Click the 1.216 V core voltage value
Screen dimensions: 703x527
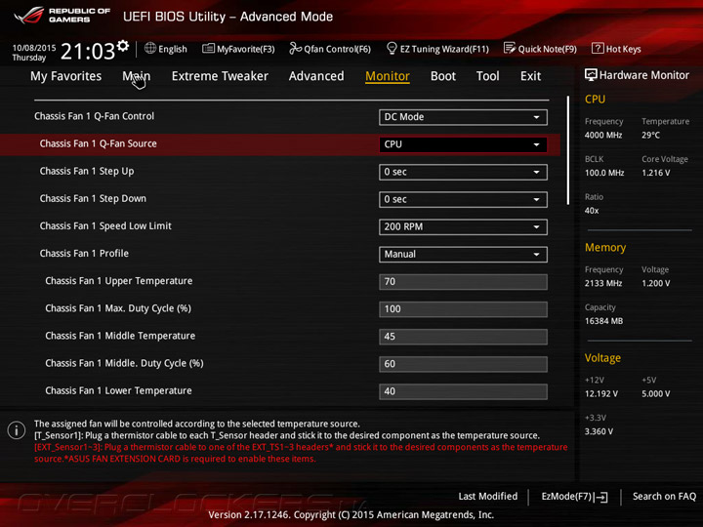[x=656, y=173]
